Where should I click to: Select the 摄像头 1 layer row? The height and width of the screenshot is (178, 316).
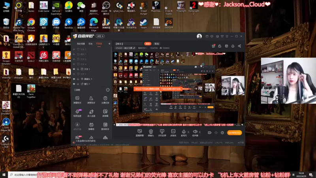pyautogui.click(x=92, y=79)
